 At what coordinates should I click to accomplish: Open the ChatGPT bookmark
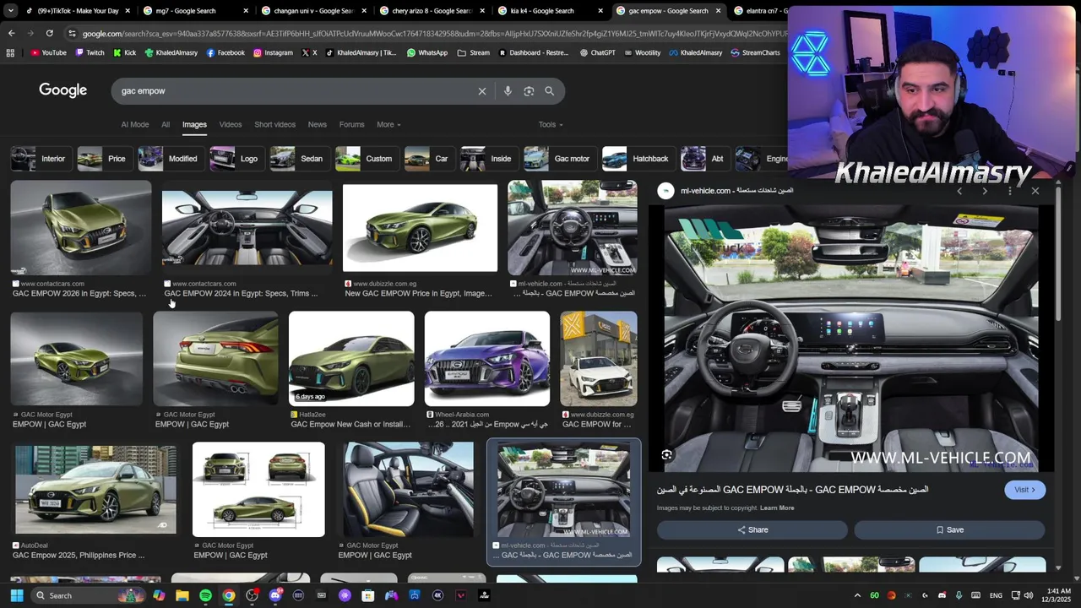598,52
